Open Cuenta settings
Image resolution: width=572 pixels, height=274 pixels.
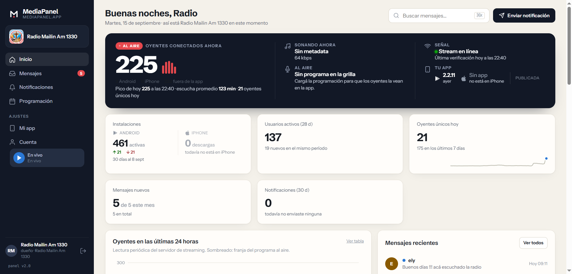click(47, 142)
